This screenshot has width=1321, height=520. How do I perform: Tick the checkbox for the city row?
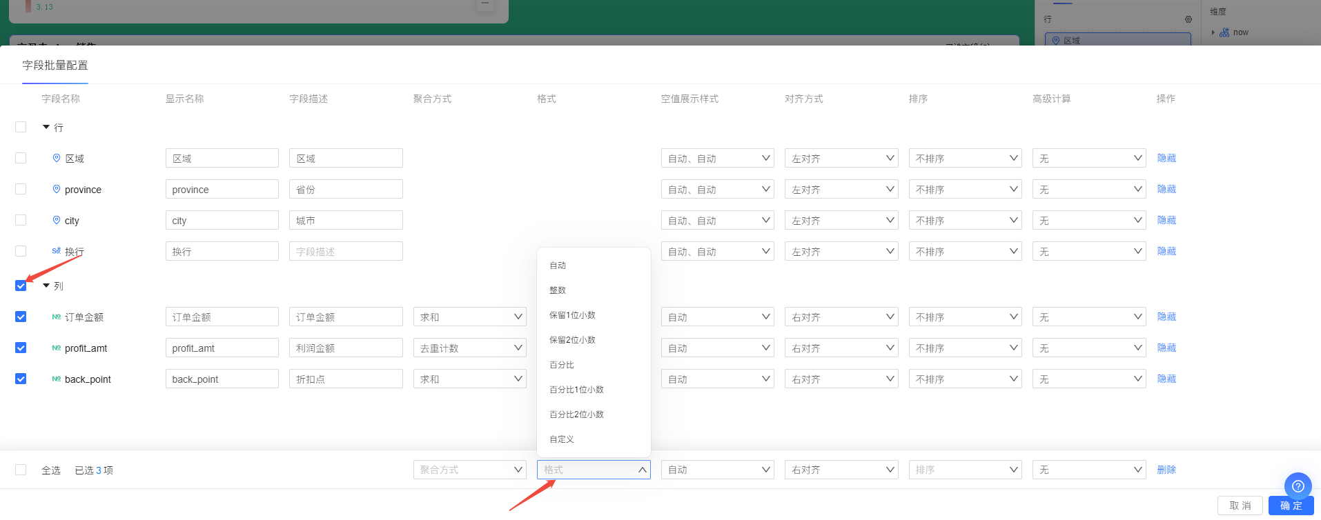tap(21, 220)
